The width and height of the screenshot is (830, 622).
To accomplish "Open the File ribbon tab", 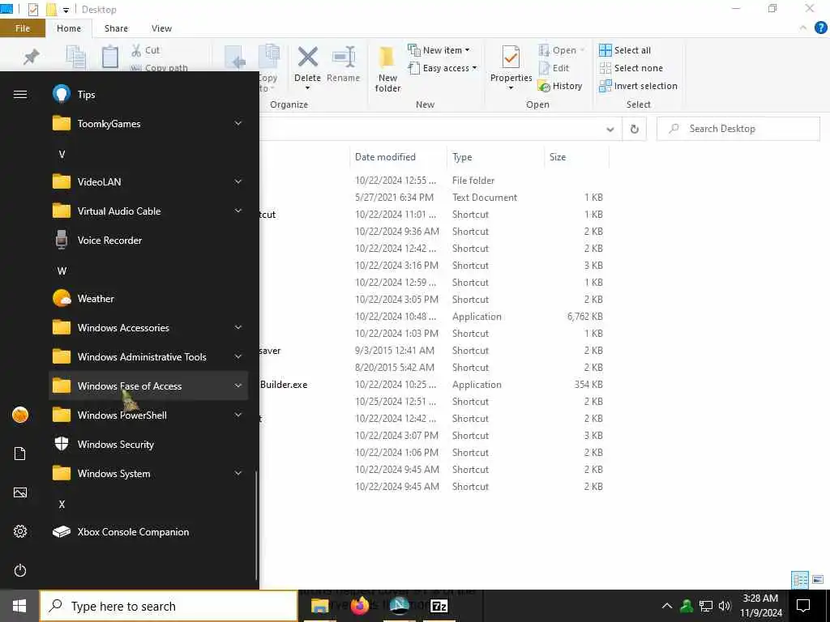I will pyautogui.click(x=23, y=28).
